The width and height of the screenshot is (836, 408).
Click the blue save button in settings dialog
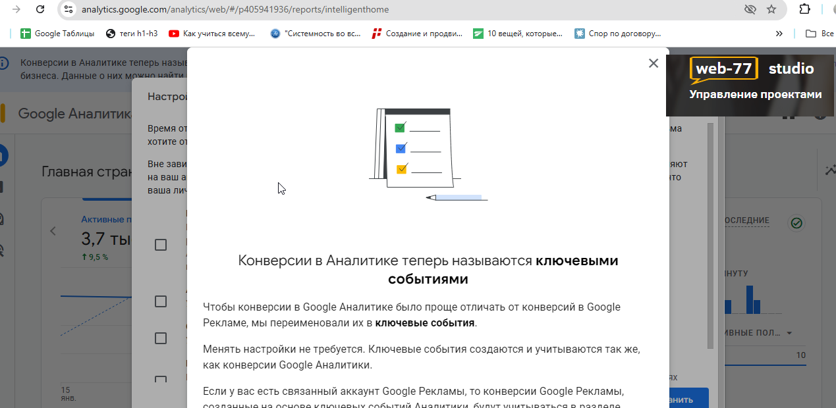click(689, 398)
